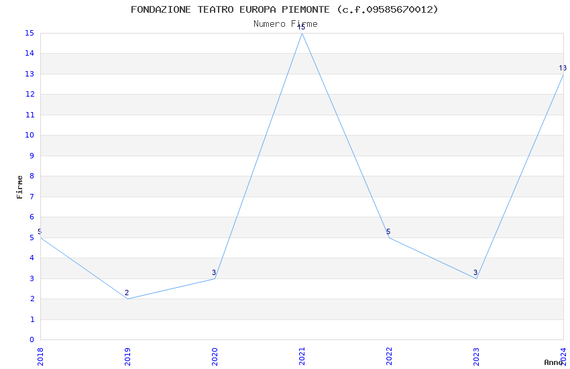Click y-axis tick value 1
The height and width of the screenshot is (369, 570).
click(32, 319)
